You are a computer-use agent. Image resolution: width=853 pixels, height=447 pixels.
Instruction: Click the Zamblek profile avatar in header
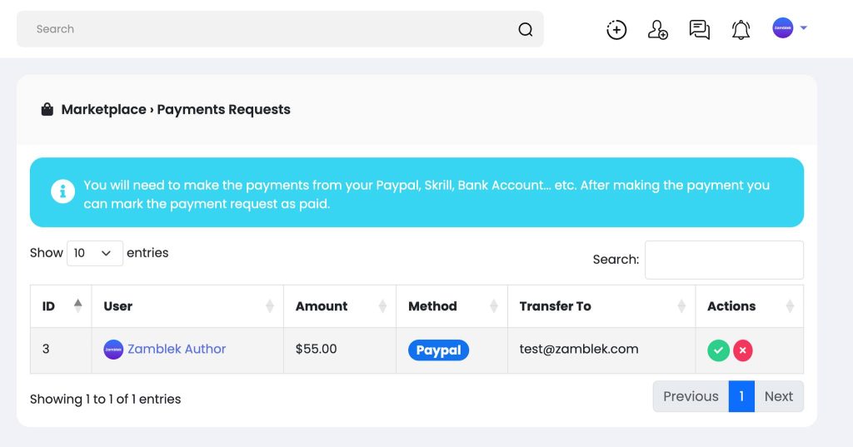pos(782,27)
